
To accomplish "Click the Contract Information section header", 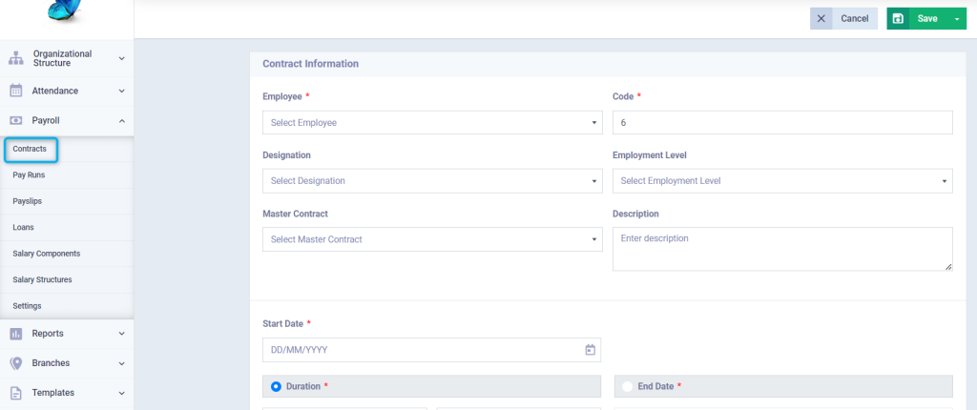I will click(310, 64).
